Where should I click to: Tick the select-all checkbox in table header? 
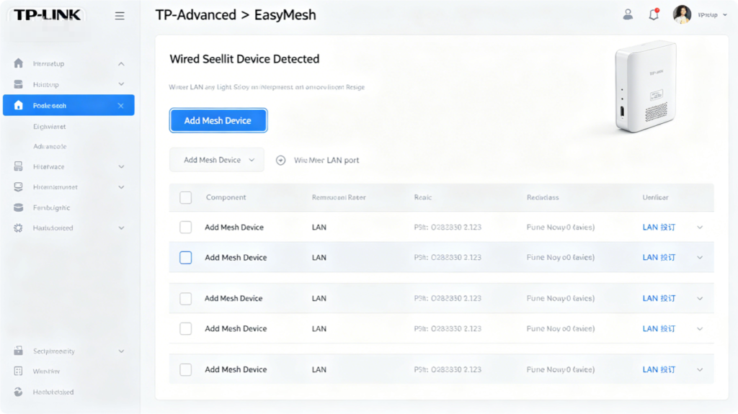click(185, 197)
